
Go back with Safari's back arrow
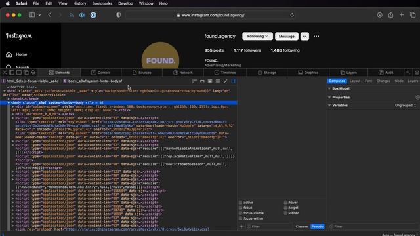click(50, 15)
